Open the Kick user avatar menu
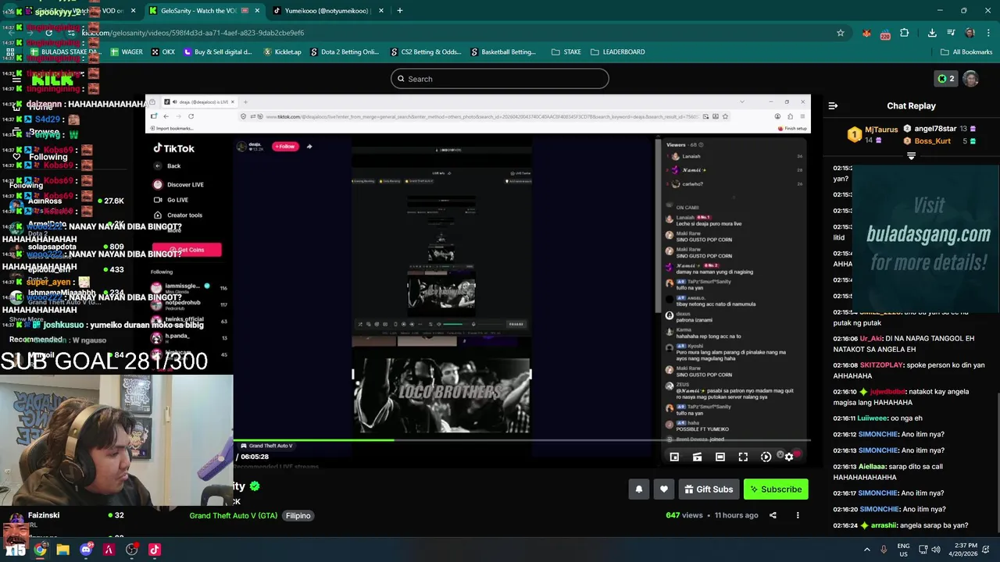1000x562 pixels. 970,79
